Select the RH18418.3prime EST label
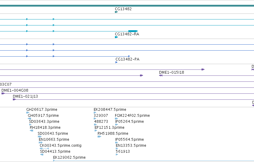The height and width of the screenshot is (162, 254). tap(45, 128)
